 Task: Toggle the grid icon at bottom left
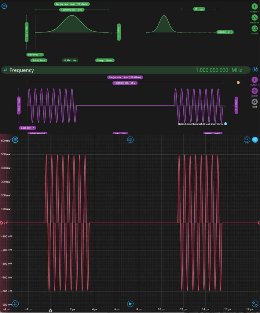click(15, 304)
